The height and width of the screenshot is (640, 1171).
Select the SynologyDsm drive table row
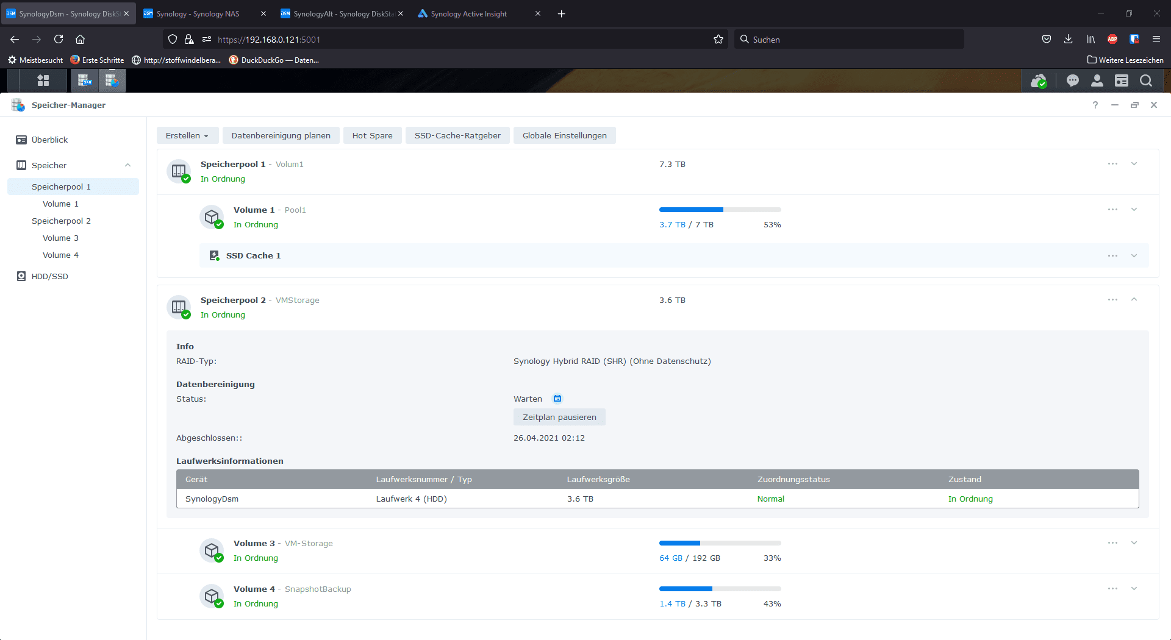point(657,499)
